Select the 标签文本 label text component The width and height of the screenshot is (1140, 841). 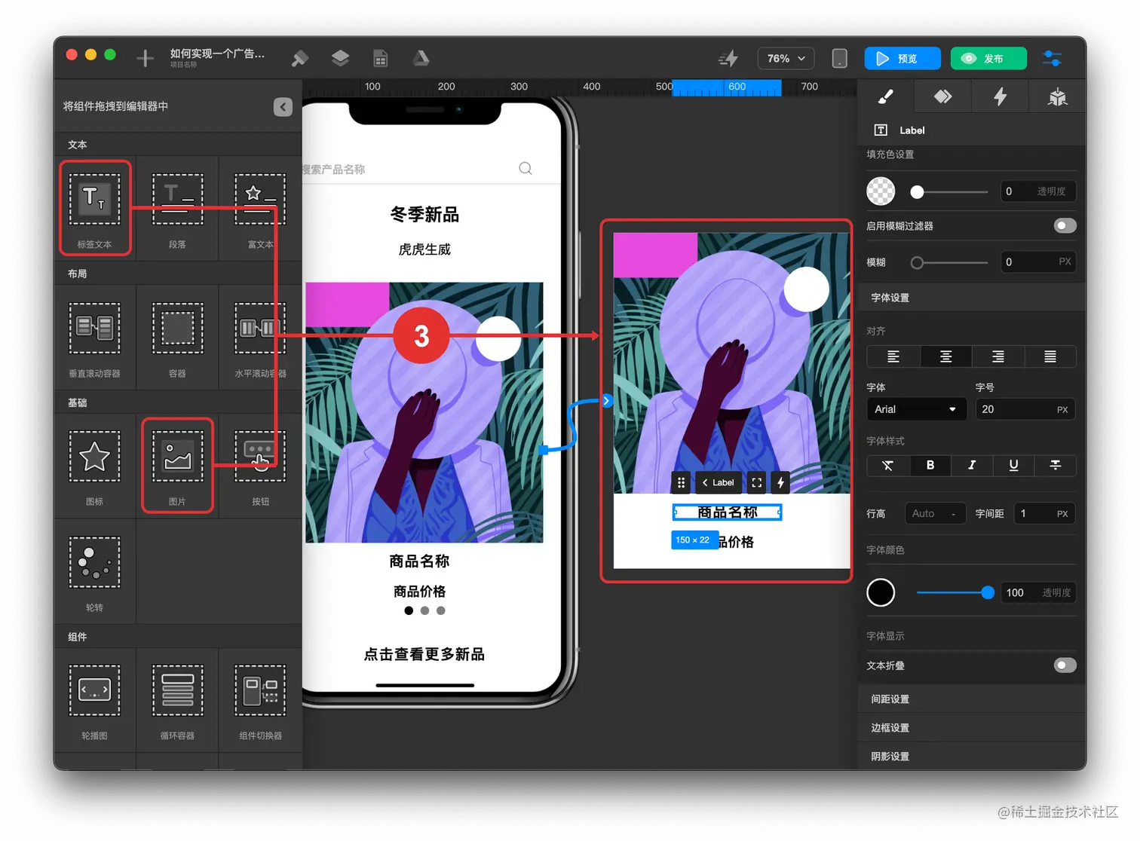(95, 208)
